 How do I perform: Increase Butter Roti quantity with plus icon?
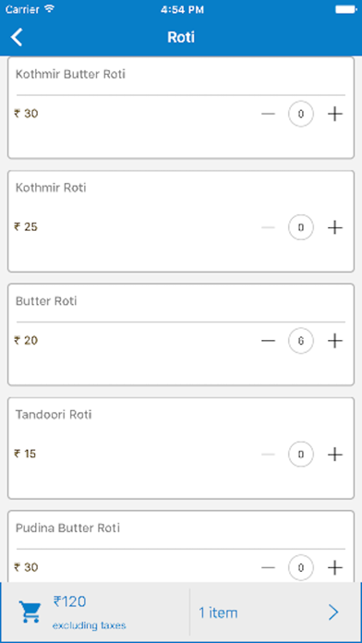[335, 340]
